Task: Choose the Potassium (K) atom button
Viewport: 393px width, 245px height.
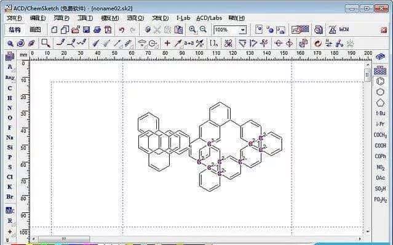Action: (9, 187)
